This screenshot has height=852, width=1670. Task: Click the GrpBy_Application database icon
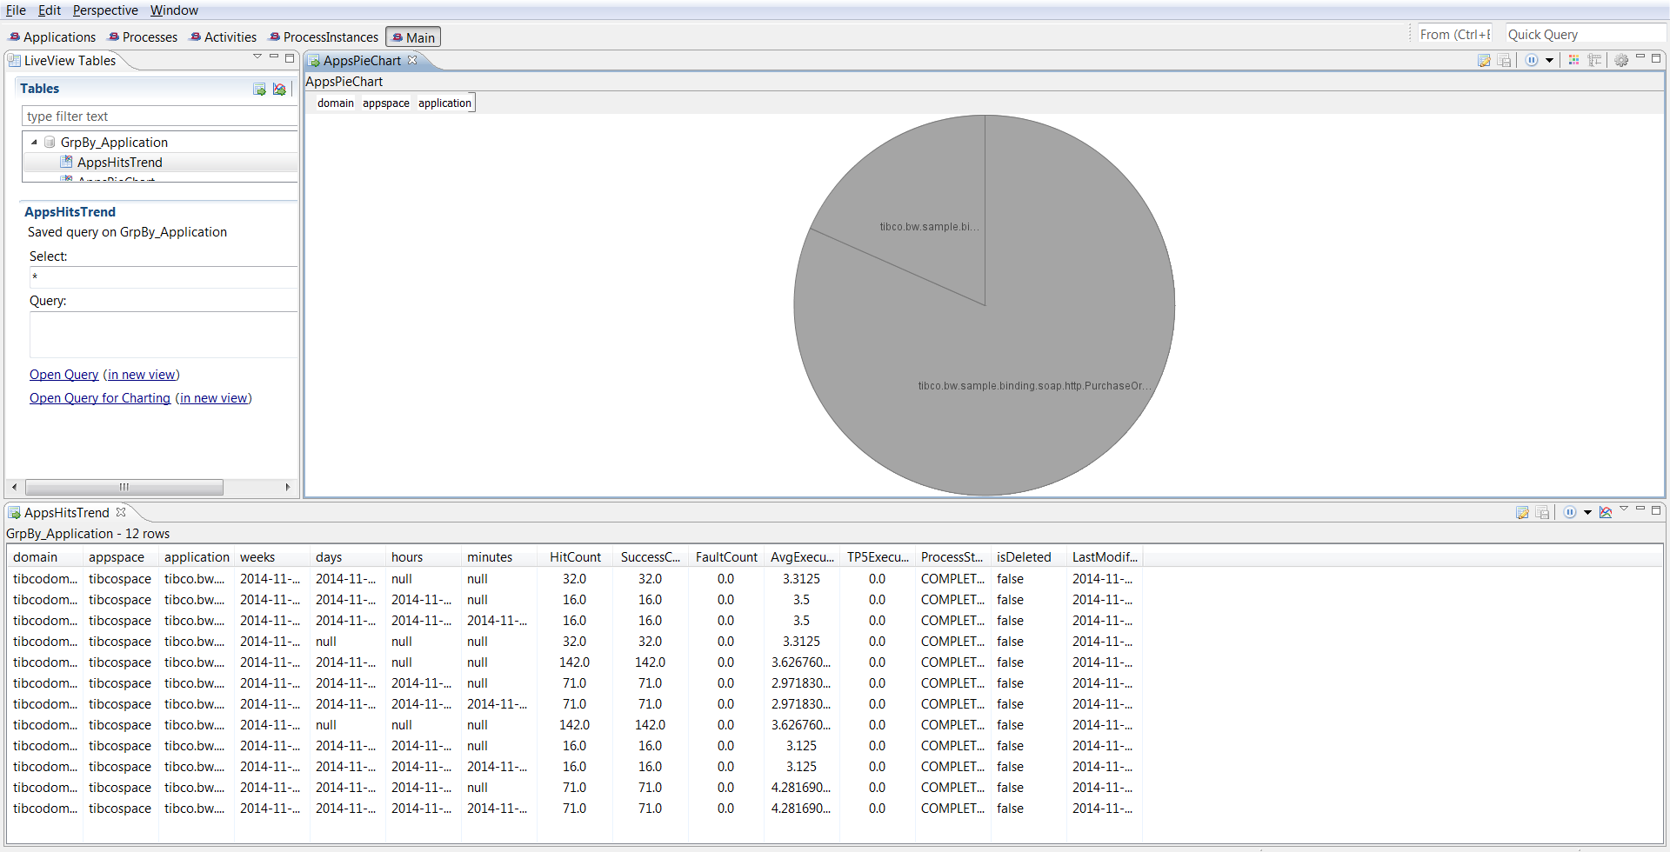pos(50,142)
